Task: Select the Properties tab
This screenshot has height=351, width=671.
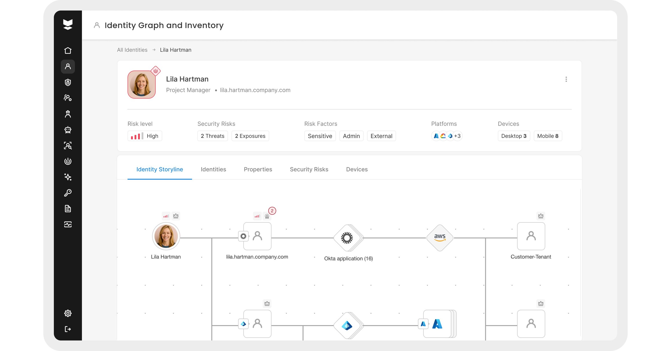Action: [258, 169]
